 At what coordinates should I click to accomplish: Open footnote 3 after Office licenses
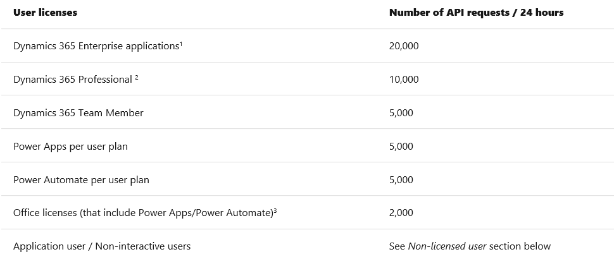(x=275, y=210)
